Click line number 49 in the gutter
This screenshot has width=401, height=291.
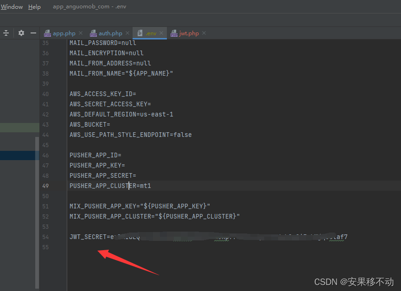(x=45, y=186)
